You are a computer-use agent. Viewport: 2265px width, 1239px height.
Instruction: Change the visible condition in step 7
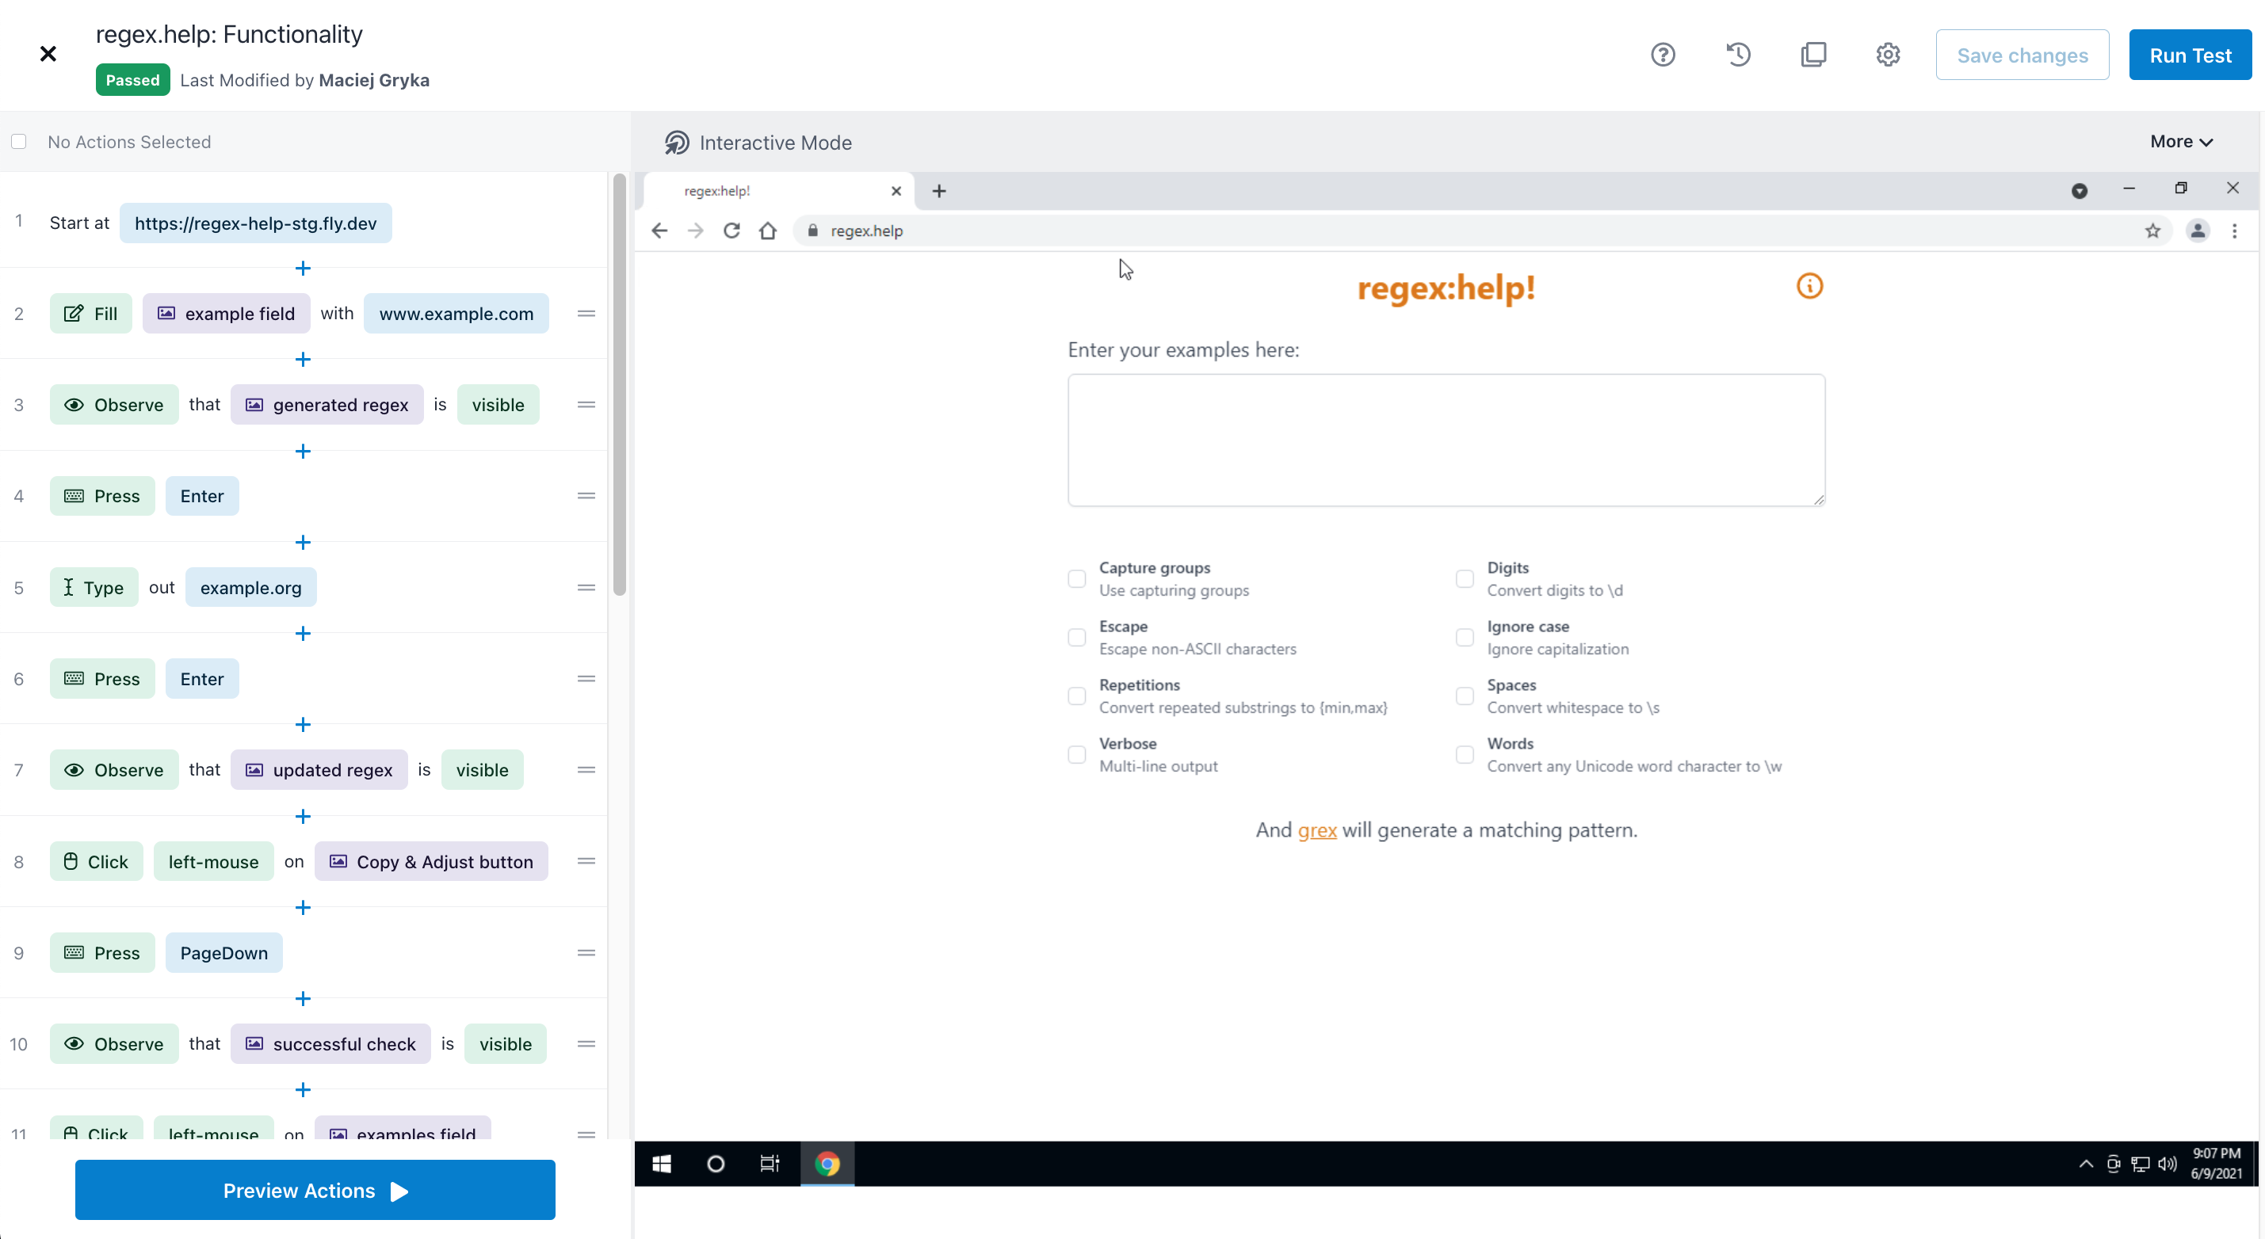482,770
